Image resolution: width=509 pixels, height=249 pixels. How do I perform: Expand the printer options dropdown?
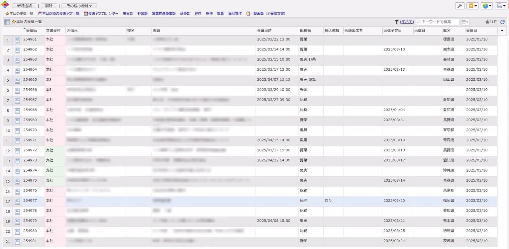click(x=501, y=6)
